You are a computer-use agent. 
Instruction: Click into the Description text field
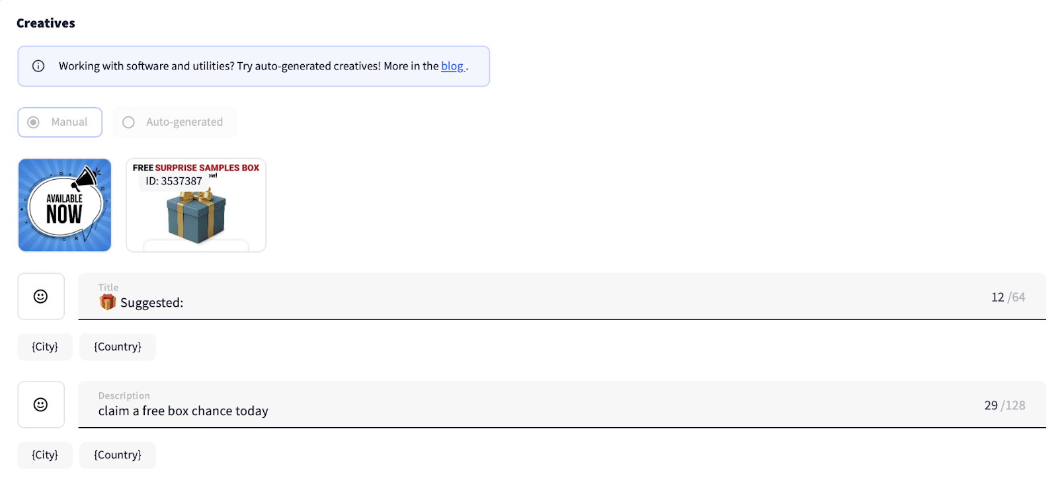(x=529, y=411)
